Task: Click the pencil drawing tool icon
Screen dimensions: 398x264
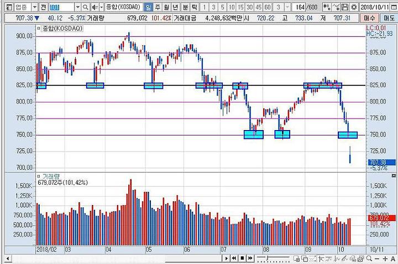Action: (x=345, y=258)
